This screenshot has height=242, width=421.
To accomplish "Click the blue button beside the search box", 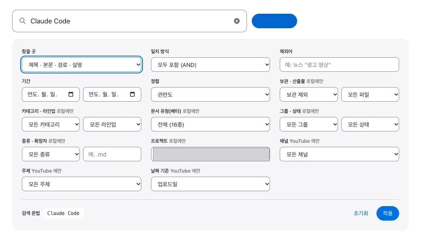I will pyautogui.click(x=274, y=21).
